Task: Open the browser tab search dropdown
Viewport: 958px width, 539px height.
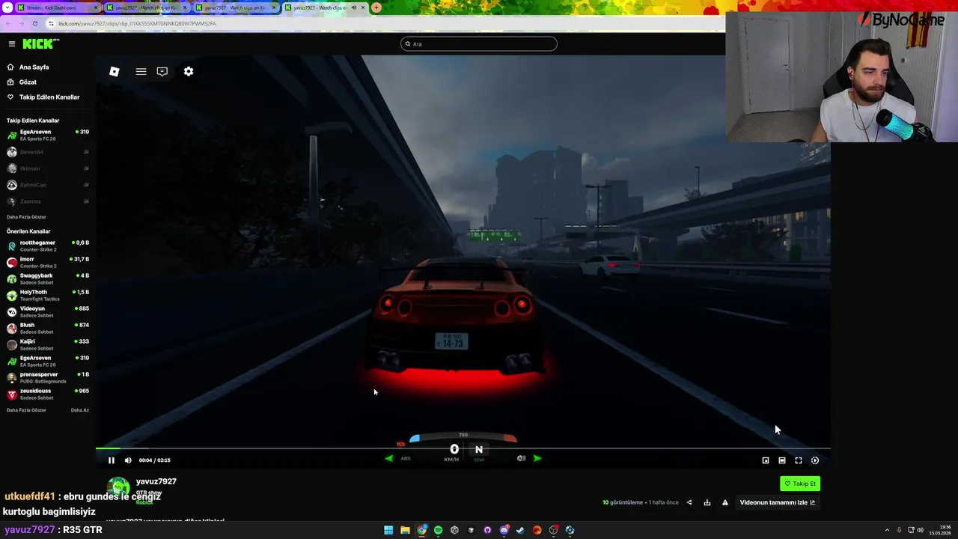Action: point(7,7)
